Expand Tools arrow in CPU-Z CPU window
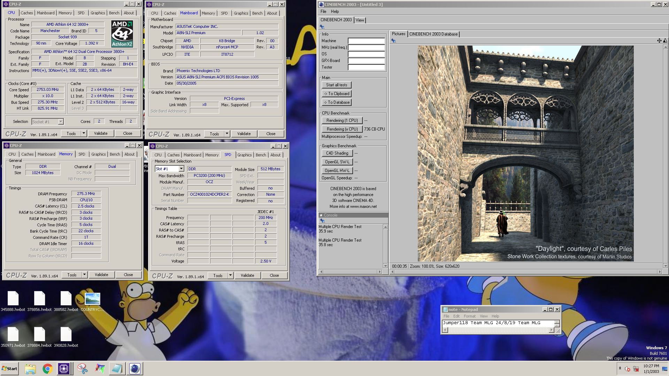The height and width of the screenshot is (376, 669). coord(84,133)
